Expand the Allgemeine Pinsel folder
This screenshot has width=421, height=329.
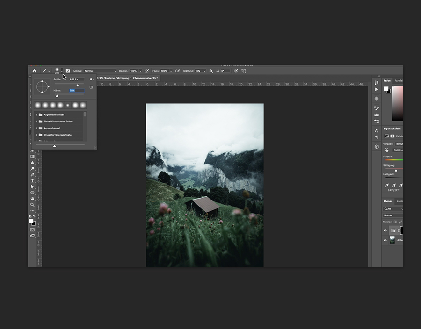point(36,114)
